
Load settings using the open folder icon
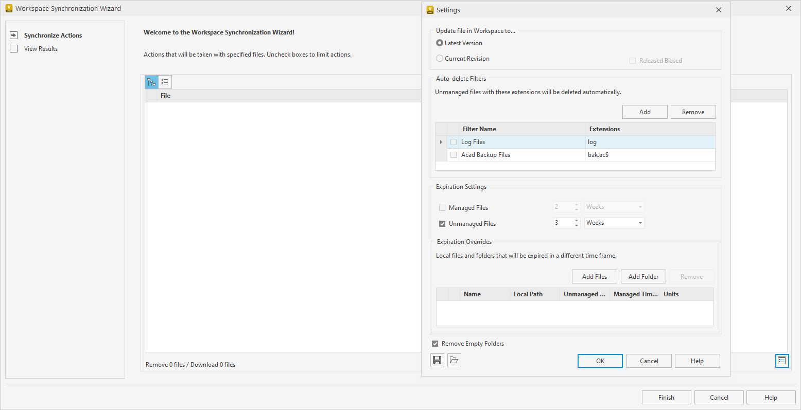[x=454, y=360]
